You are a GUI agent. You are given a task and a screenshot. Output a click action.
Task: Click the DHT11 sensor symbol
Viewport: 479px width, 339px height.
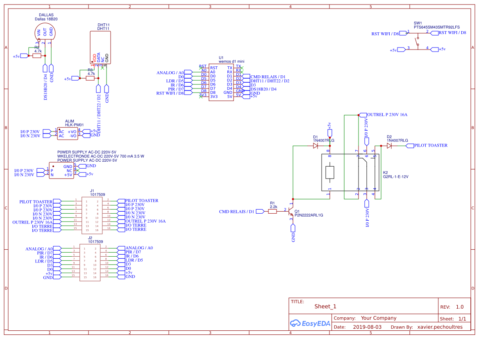(x=100, y=47)
